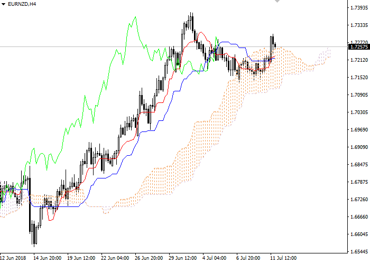Select the 1.69690 price axis label
The width and height of the screenshot is (370, 264).
click(359, 130)
